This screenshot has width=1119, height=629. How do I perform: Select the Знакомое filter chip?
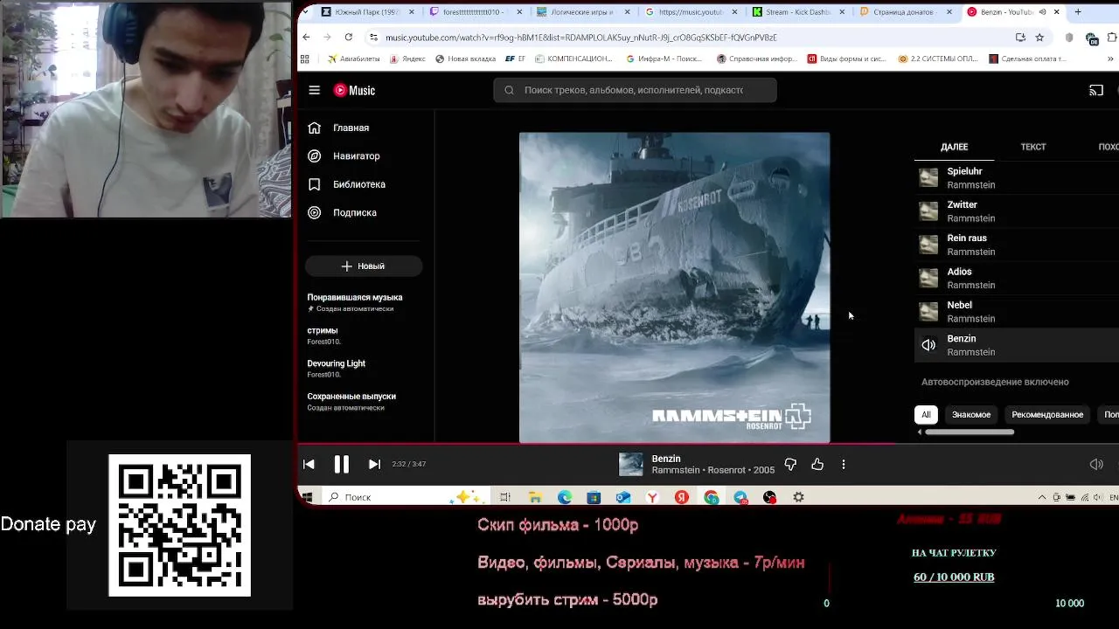click(x=971, y=414)
